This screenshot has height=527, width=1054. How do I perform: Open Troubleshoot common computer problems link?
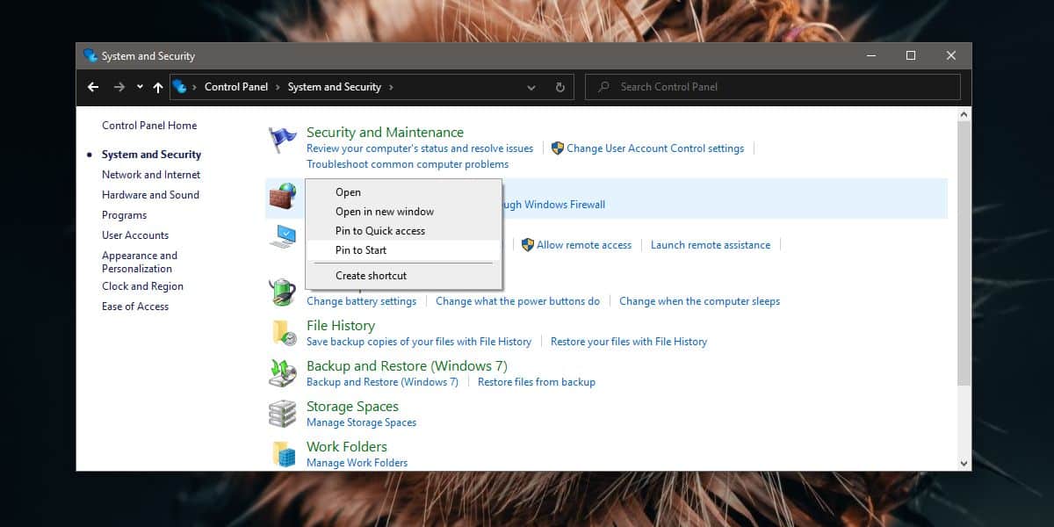coord(408,164)
